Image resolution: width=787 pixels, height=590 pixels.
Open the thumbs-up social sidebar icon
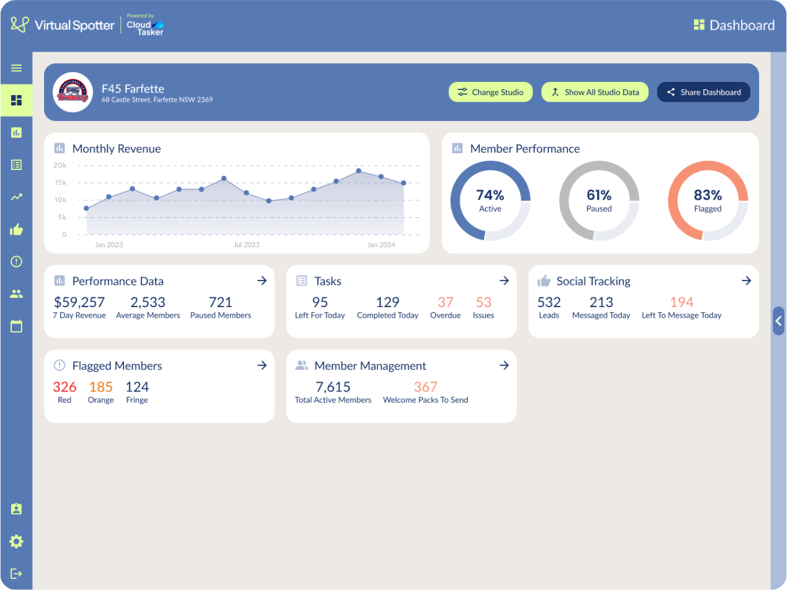(16, 230)
